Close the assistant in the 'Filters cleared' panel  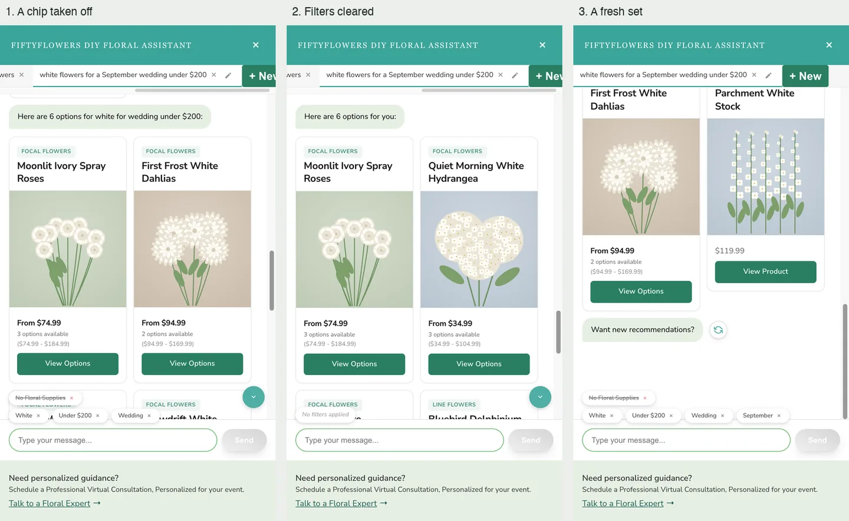pos(542,45)
